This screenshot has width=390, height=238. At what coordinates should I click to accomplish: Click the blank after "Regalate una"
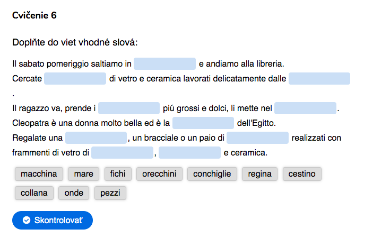[x=96, y=138]
